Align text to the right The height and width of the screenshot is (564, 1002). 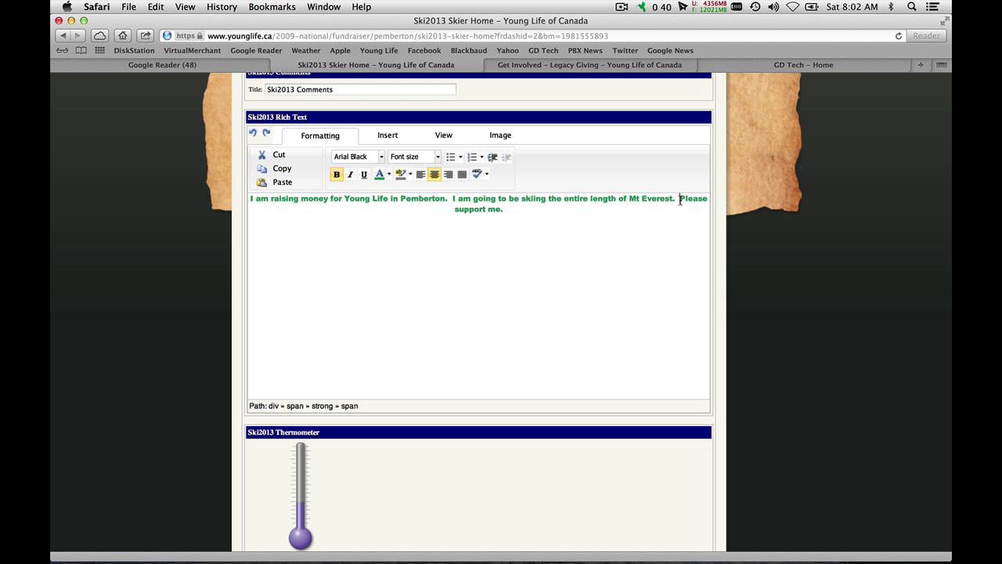[x=448, y=175]
